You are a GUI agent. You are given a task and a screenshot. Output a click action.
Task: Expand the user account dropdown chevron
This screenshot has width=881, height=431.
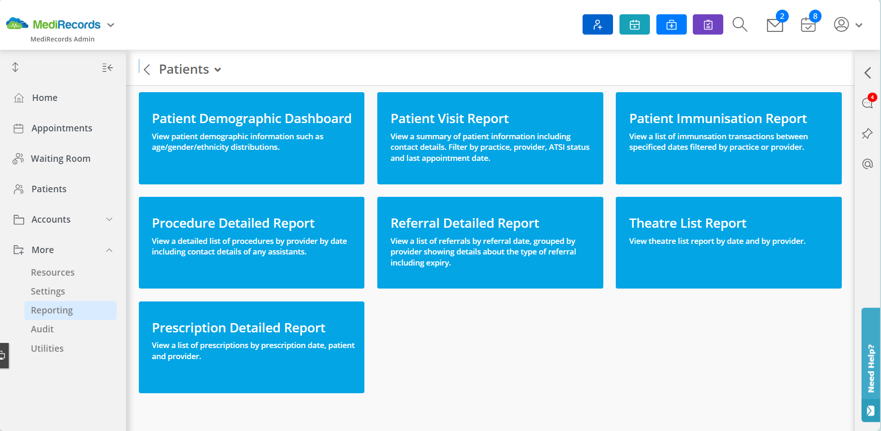[859, 25]
